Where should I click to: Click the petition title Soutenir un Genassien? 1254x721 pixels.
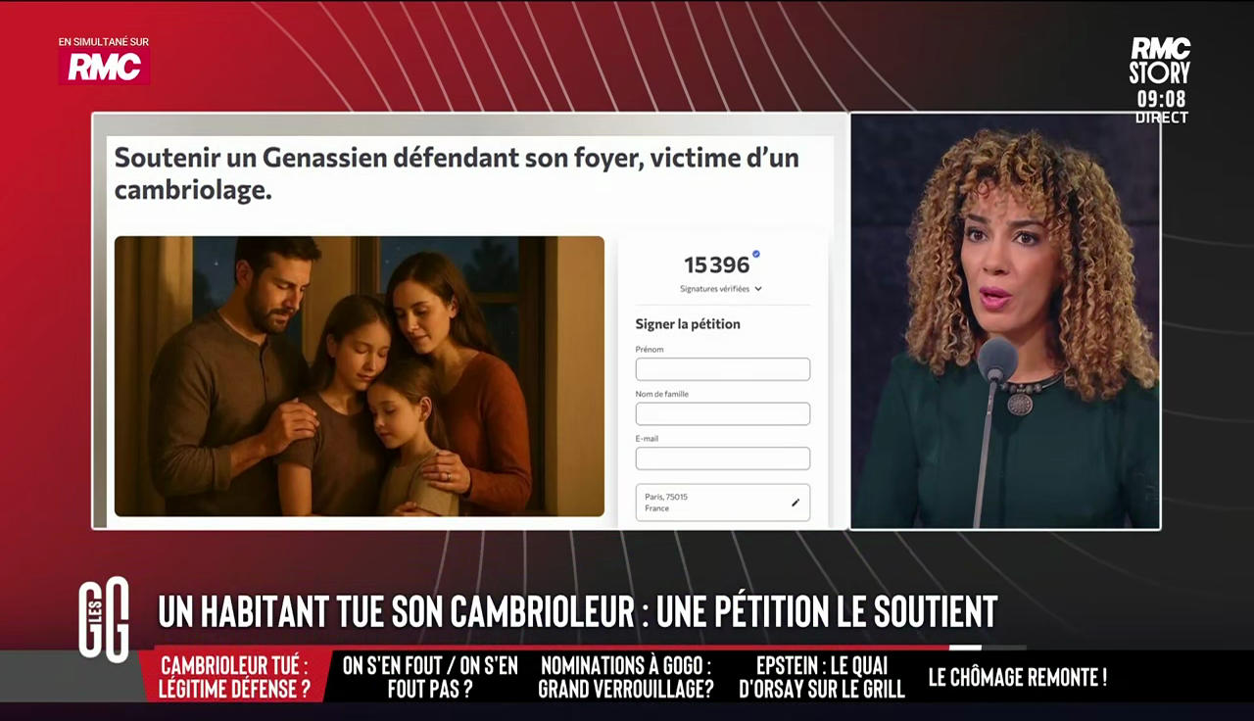[457, 173]
